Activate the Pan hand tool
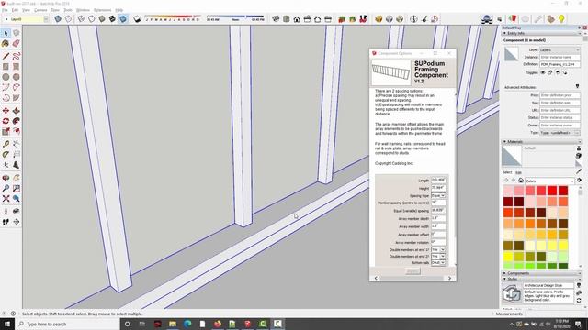This screenshot has height=330, width=588. pos(17,178)
